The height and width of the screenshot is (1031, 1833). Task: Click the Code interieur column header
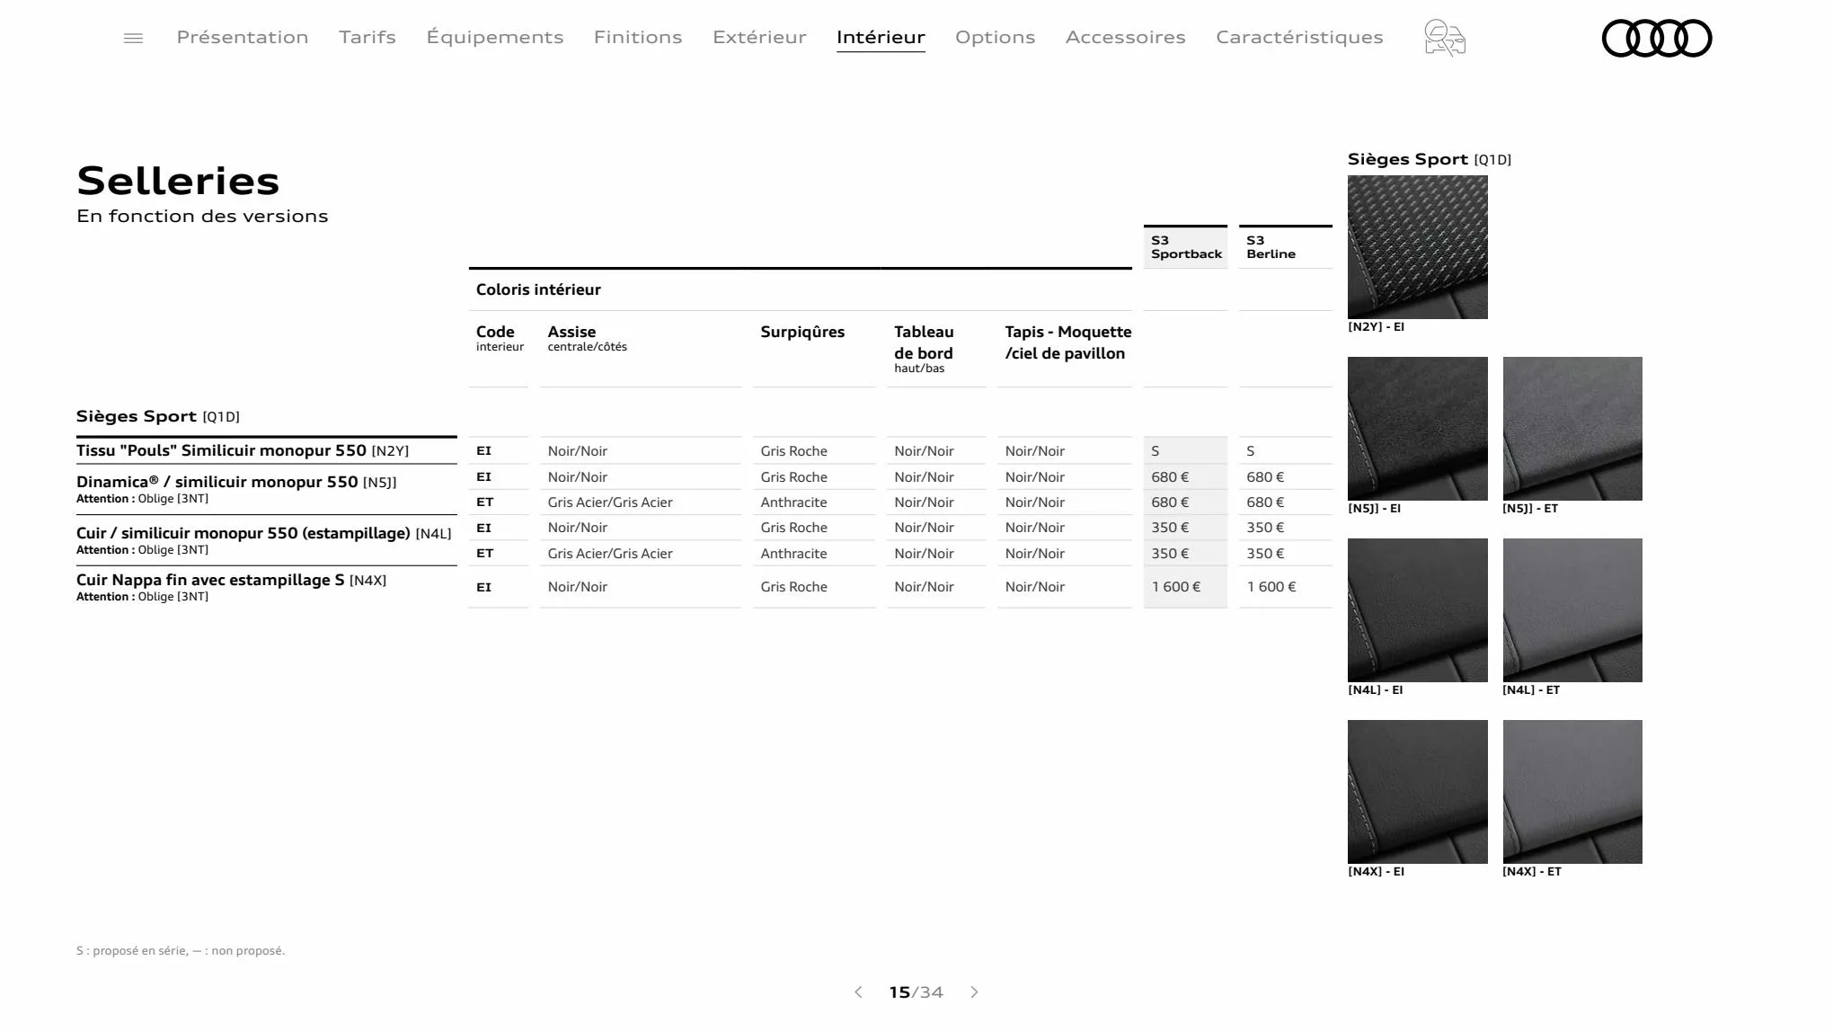pyautogui.click(x=500, y=338)
